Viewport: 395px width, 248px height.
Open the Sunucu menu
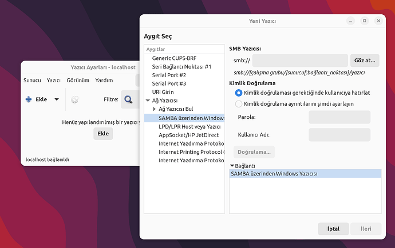(x=32, y=80)
